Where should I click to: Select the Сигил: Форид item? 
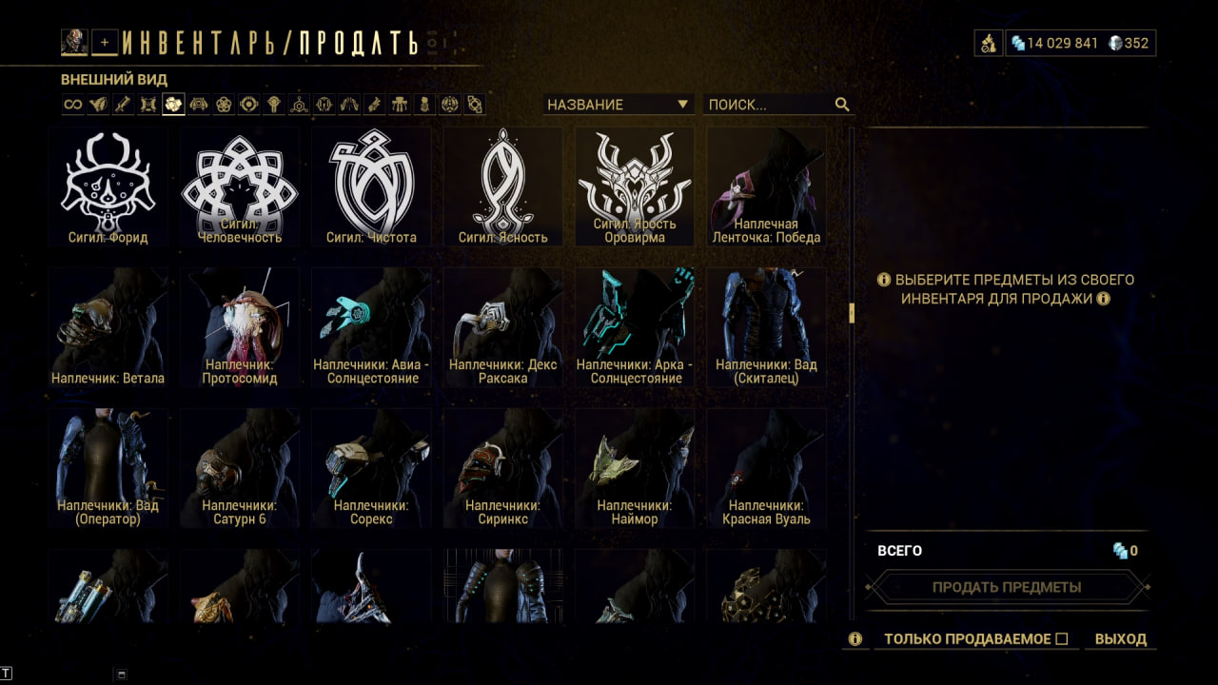click(x=108, y=187)
